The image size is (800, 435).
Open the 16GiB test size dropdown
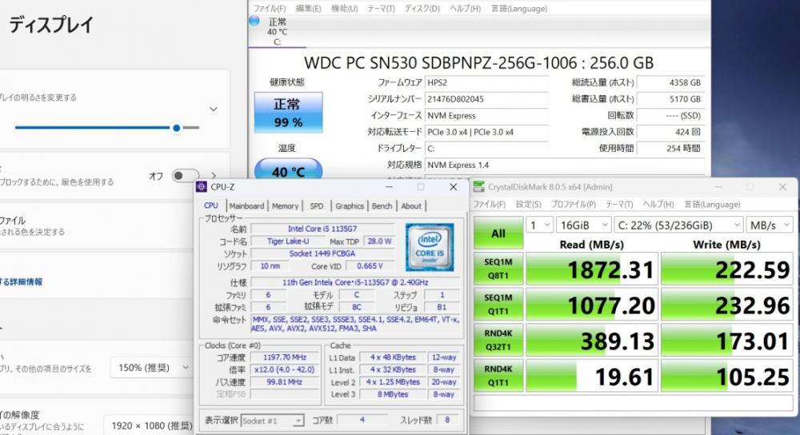[x=584, y=225]
